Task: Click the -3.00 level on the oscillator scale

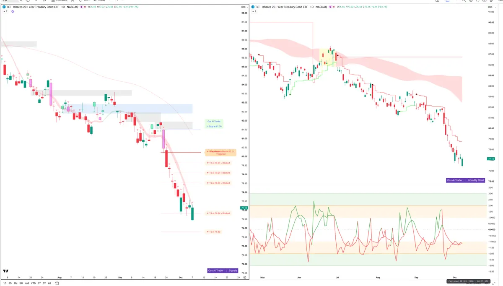Action: 490,266
